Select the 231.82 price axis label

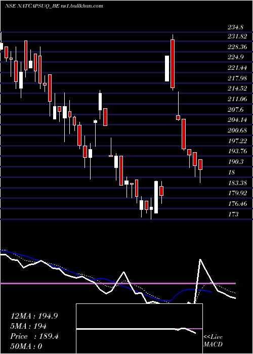(237, 36)
